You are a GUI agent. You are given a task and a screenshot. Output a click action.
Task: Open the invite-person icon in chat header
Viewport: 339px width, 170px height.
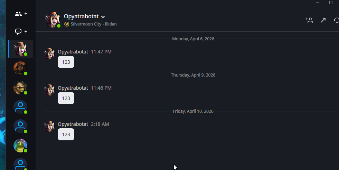click(309, 20)
